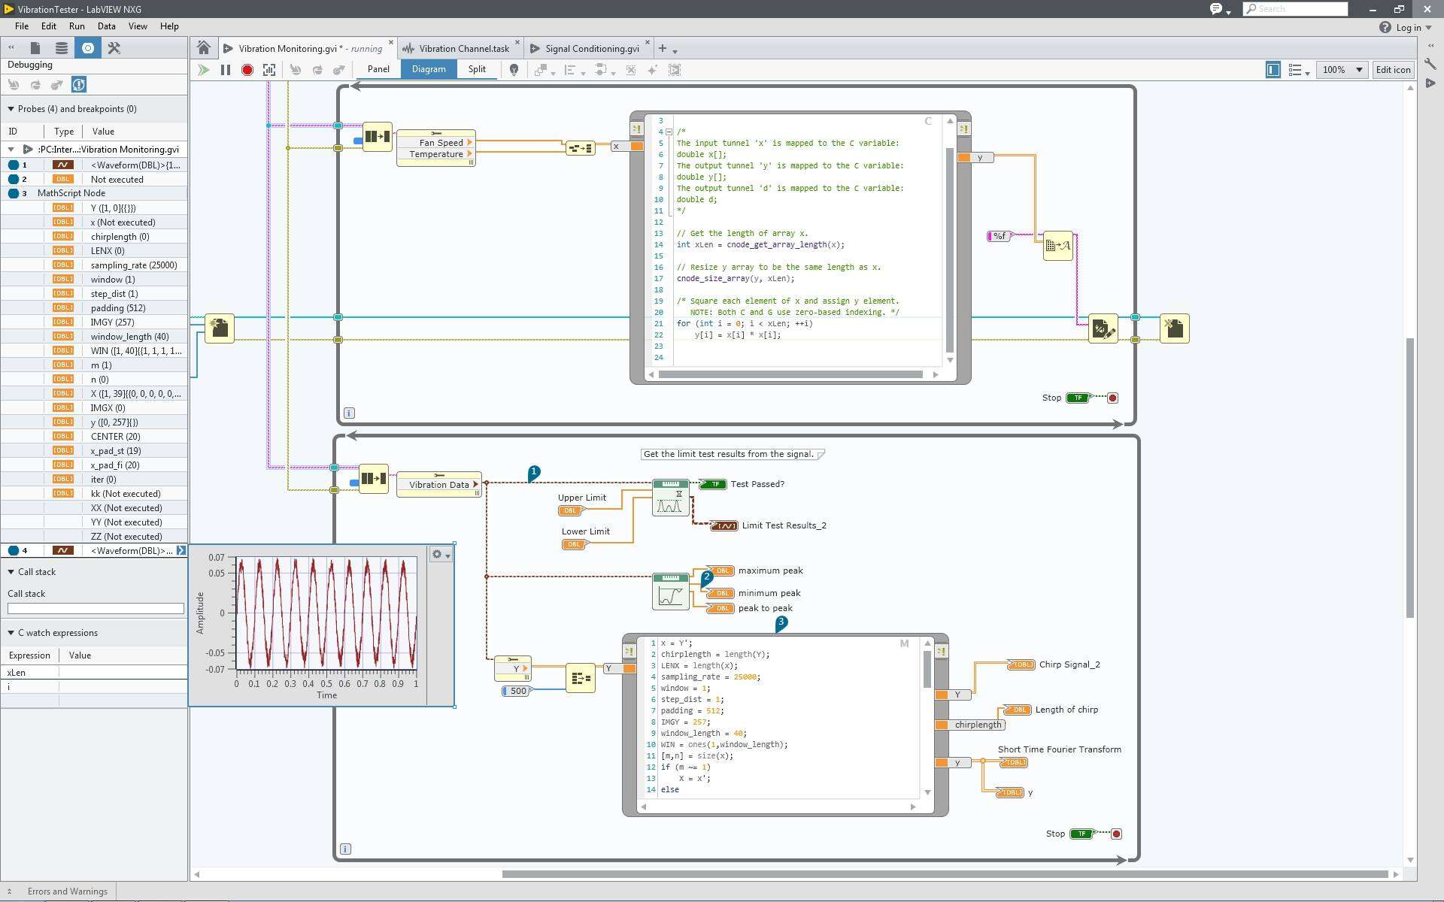Switch to the Panel tab view
The height and width of the screenshot is (902, 1444).
pos(378,68)
